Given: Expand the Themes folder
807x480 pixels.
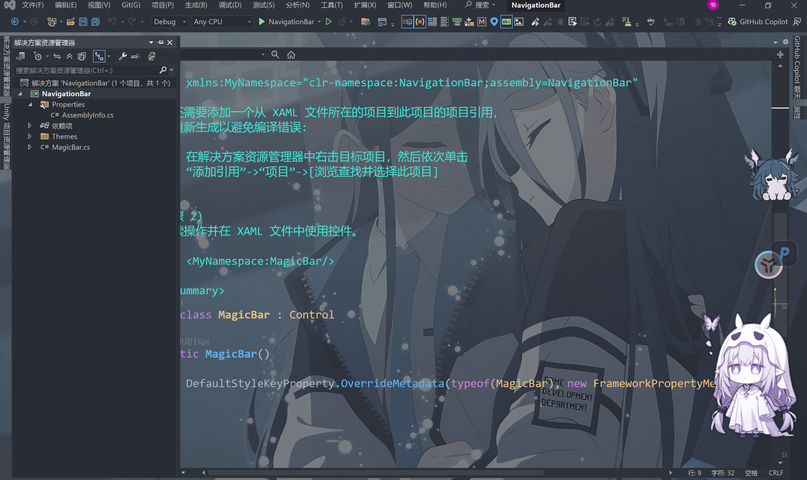Looking at the screenshot, I should (x=30, y=136).
